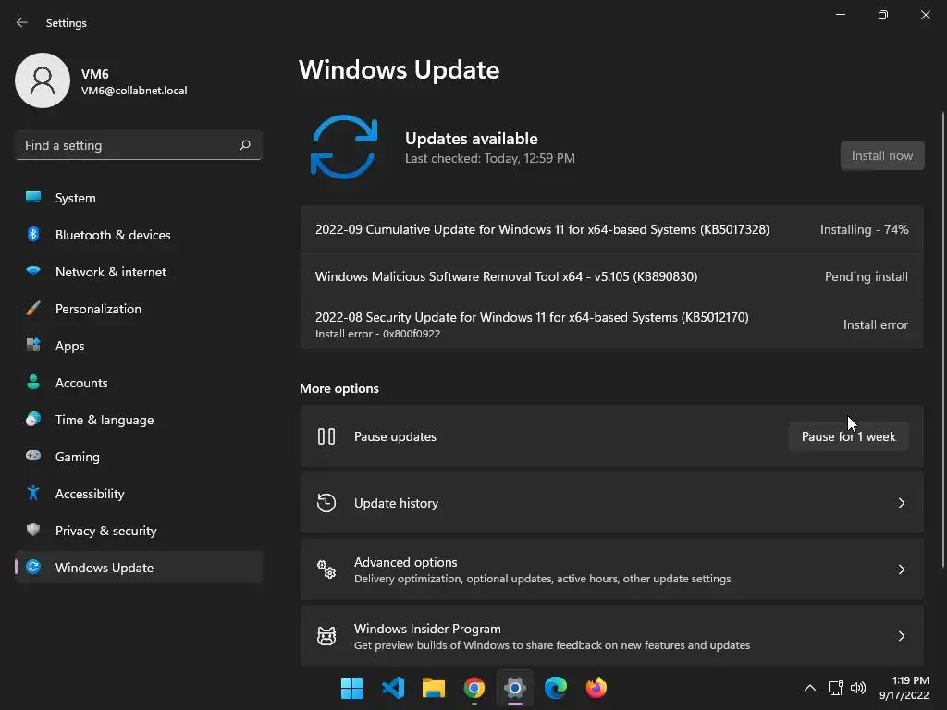Image resolution: width=947 pixels, height=710 pixels.
Task: Click the Gaming controller icon
Action: pyautogui.click(x=33, y=456)
